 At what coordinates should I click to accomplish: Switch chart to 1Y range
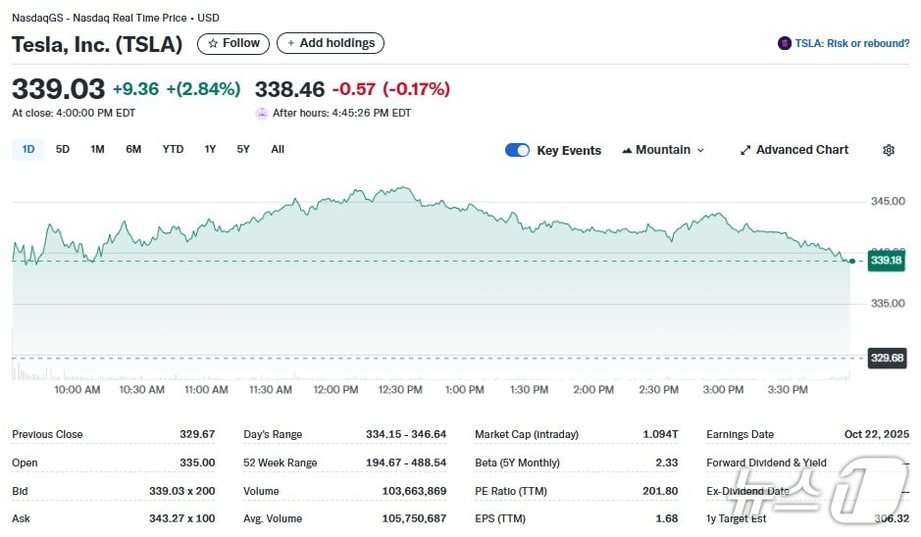click(x=210, y=149)
